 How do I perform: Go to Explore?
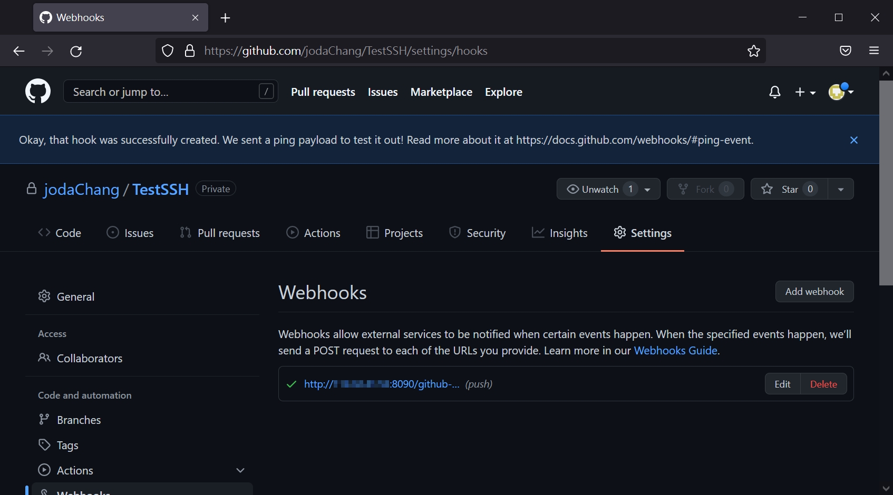(503, 92)
